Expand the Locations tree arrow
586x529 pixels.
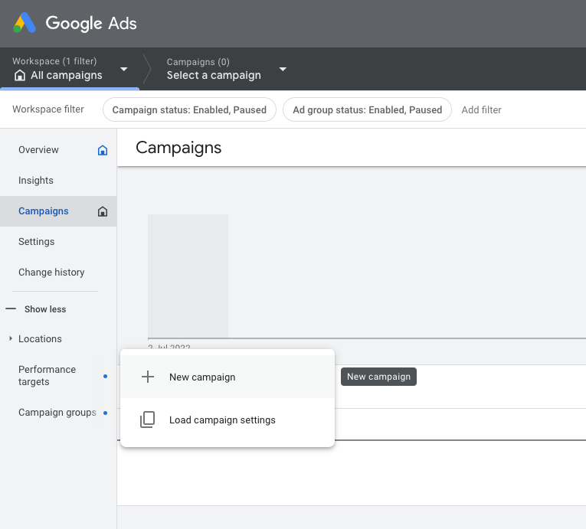tap(11, 338)
